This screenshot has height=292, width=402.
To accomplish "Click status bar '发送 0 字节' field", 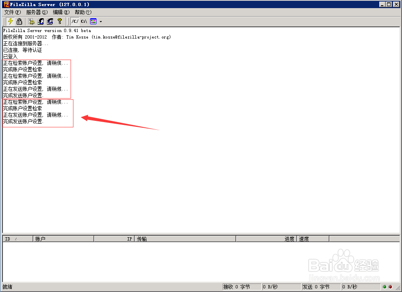I will pyautogui.click(x=321, y=287).
